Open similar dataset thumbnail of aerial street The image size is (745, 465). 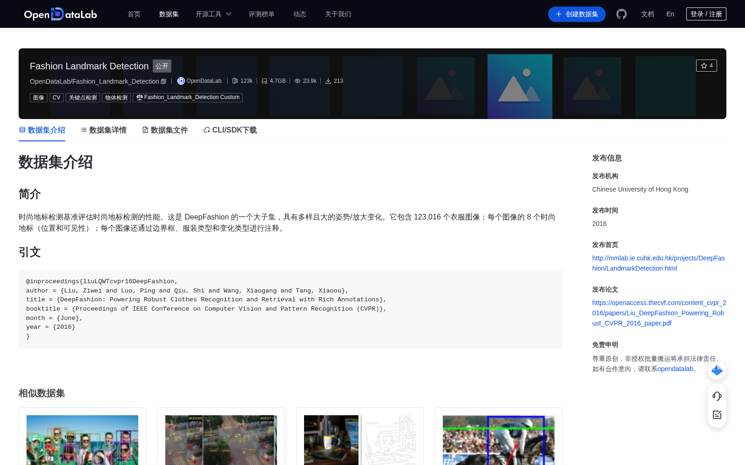221,440
